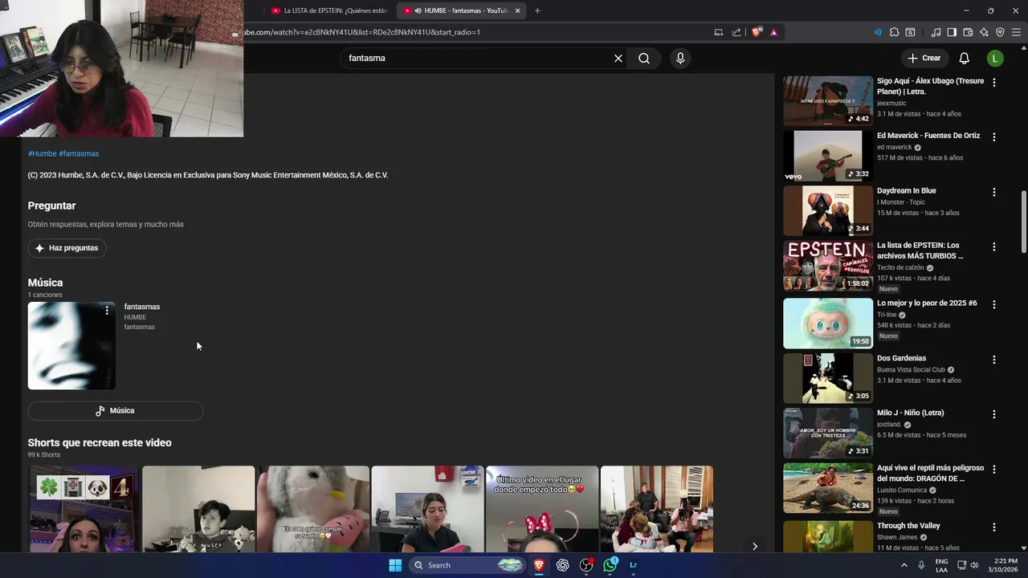Click the blue audio waves toolbar icon
The height and width of the screenshot is (578, 1028).
coord(878,32)
